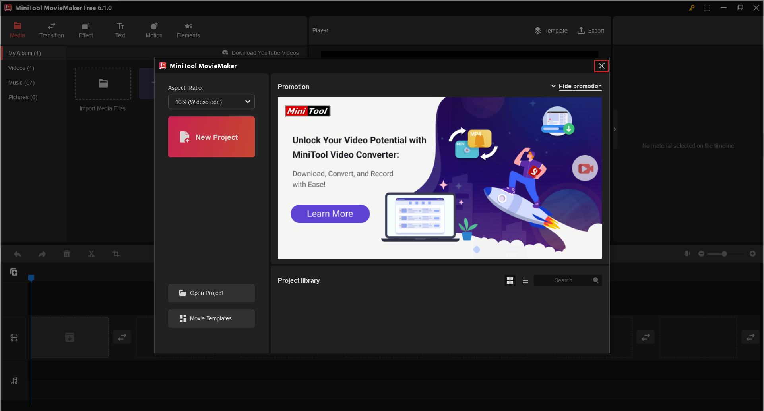Click the timeline zoom out minus icon
764x411 pixels.
click(701, 253)
